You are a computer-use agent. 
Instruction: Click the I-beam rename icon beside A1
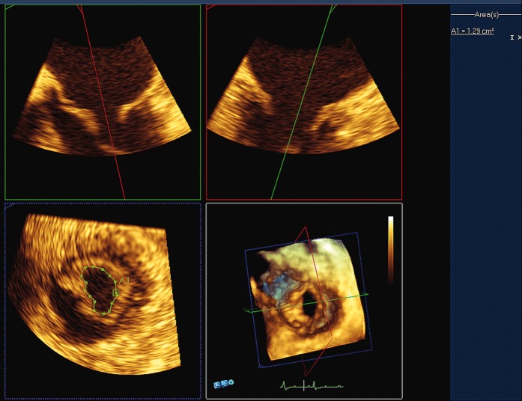pos(512,37)
